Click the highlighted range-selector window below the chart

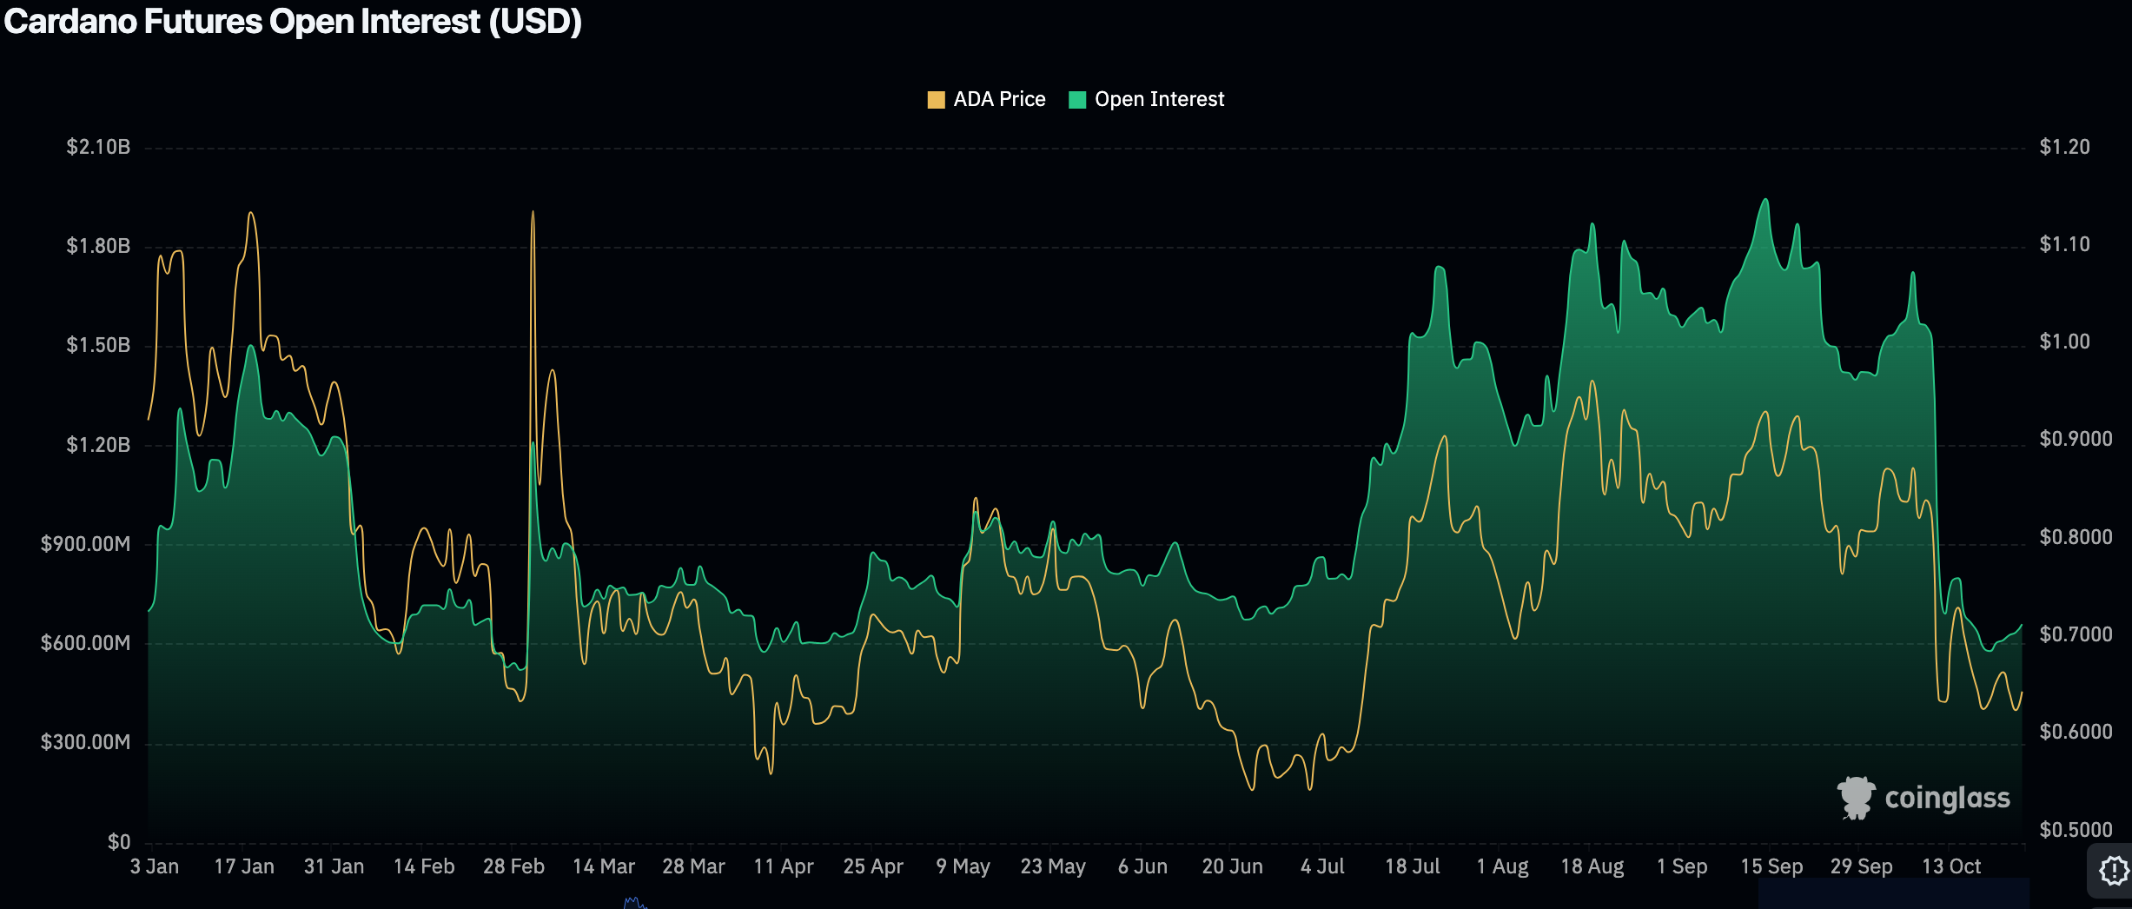click(1892, 893)
